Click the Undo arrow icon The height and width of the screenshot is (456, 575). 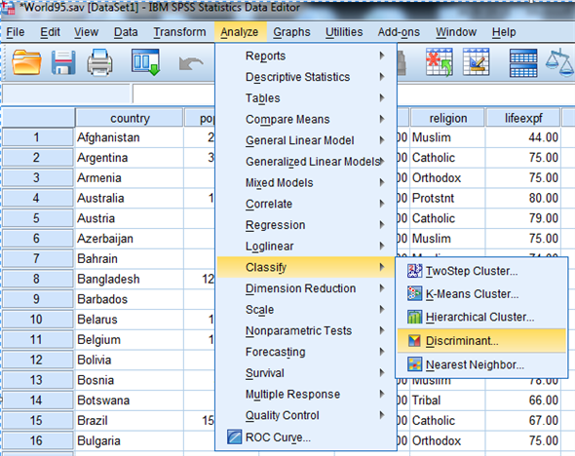[191, 63]
